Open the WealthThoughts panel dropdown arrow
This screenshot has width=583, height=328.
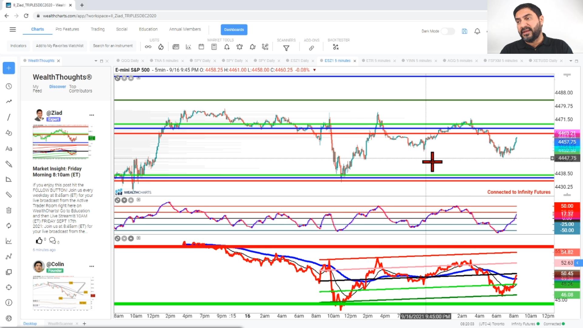tap(96, 61)
